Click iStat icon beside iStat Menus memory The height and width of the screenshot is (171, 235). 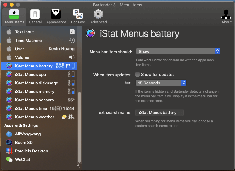click(9, 91)
